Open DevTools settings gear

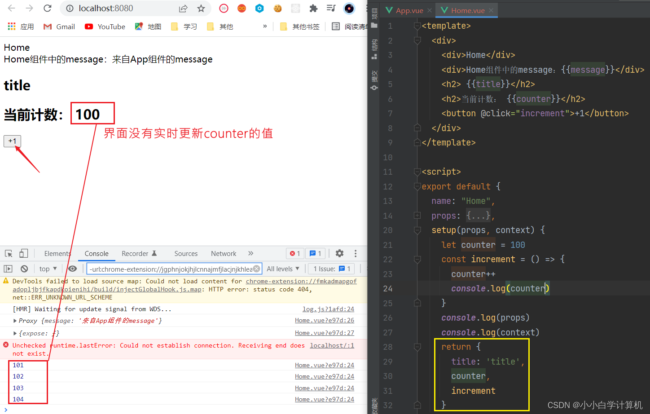coord(339,253)
